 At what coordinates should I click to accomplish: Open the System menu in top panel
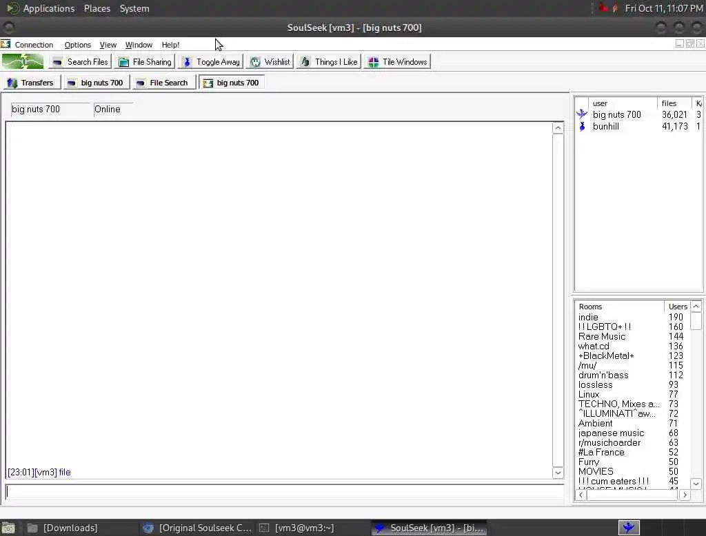click(x=134, y=8)
